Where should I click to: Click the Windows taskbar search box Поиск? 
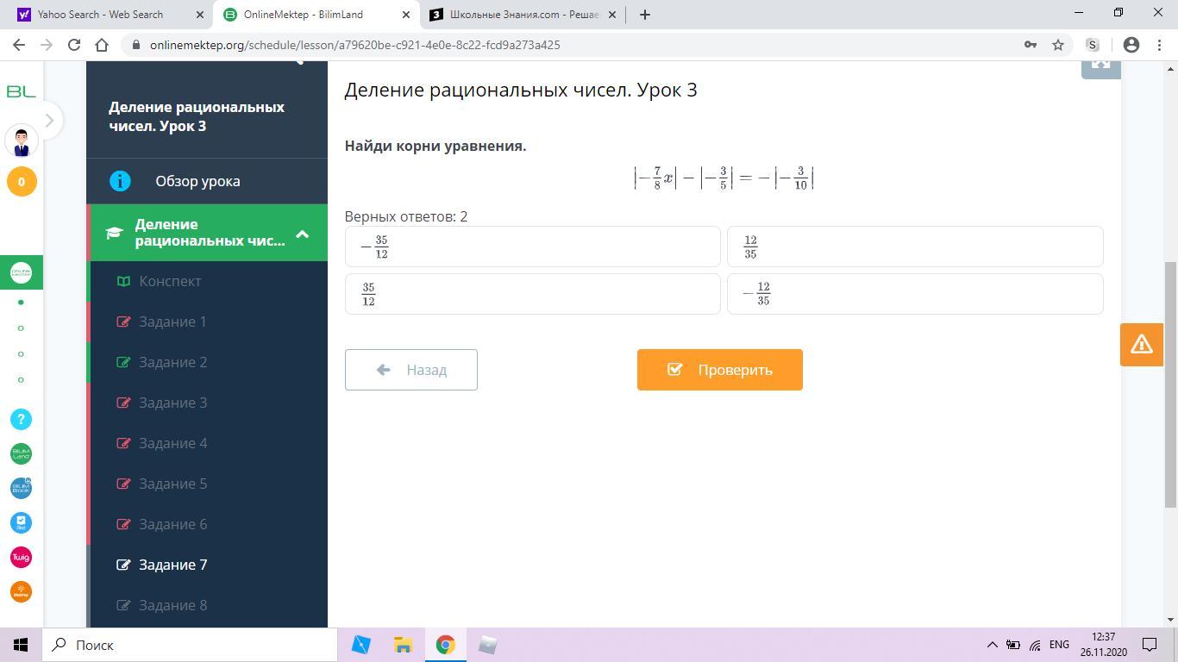(190, 645)
